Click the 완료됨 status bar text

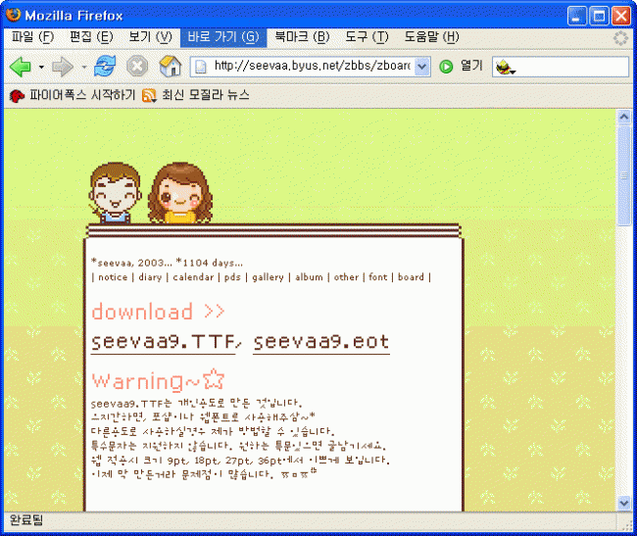pos(26,520)
